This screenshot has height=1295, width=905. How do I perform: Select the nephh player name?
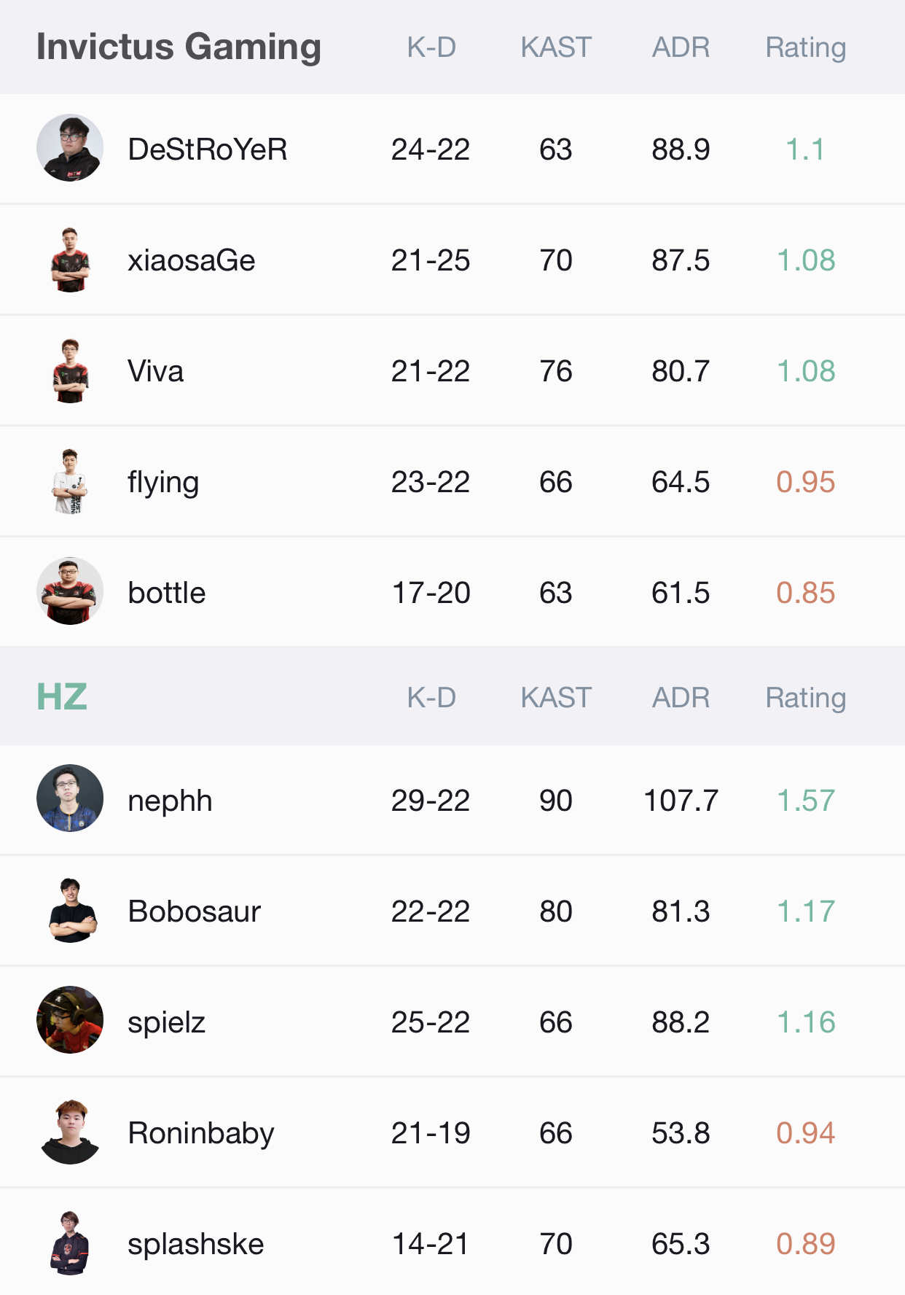coord(170,801)
